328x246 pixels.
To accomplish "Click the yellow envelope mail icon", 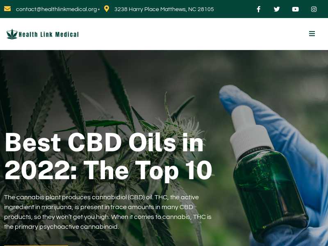I will point(7,9).
